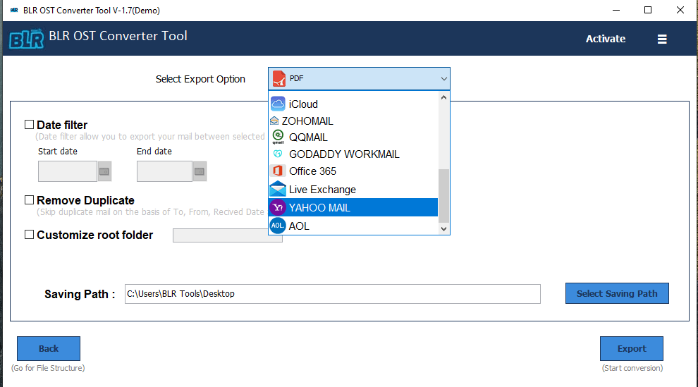Select YAHOO MAIL export option
Image resolution: width=698 pixels, height=387 pixels.
click(353, 208)
